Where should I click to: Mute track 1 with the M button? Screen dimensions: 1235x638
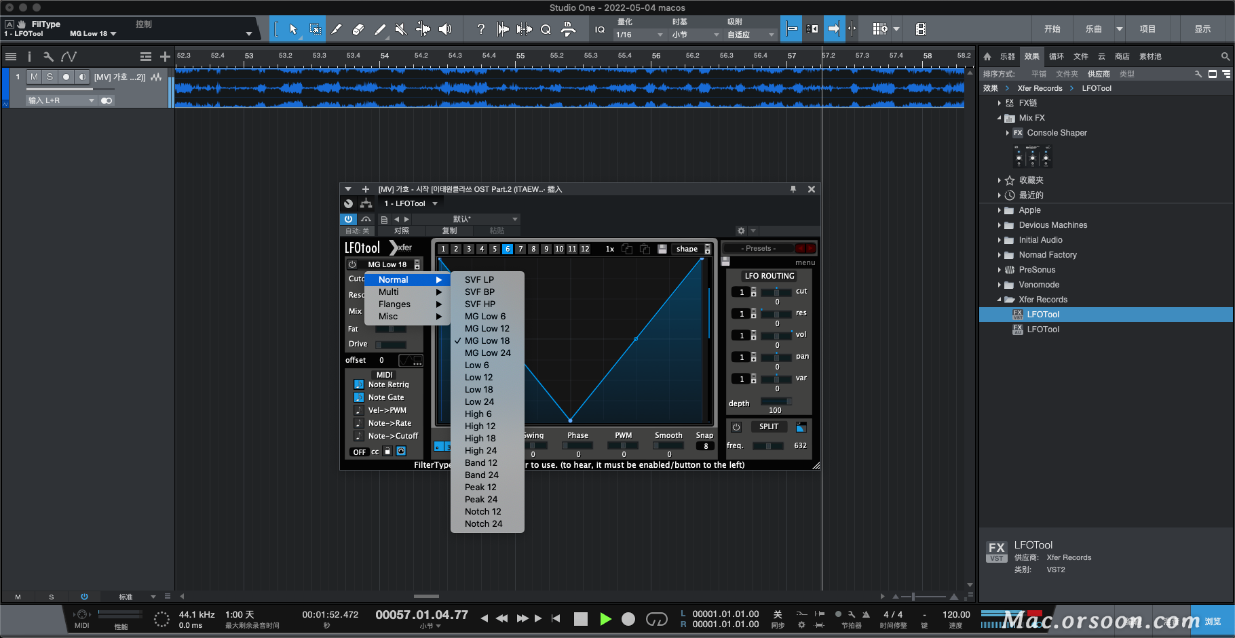[33, 77]
